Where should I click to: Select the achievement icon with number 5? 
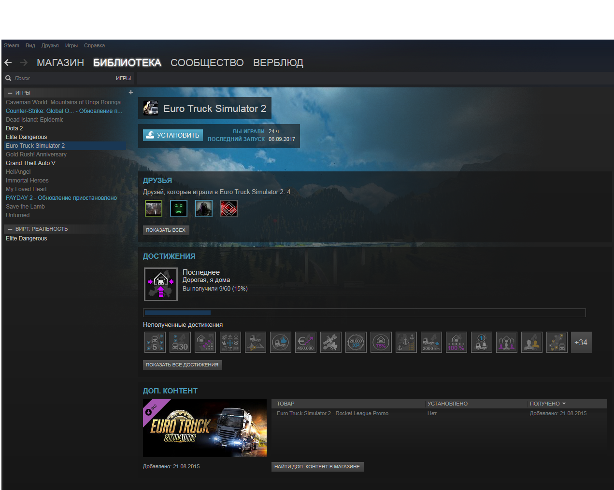point(155,342)
